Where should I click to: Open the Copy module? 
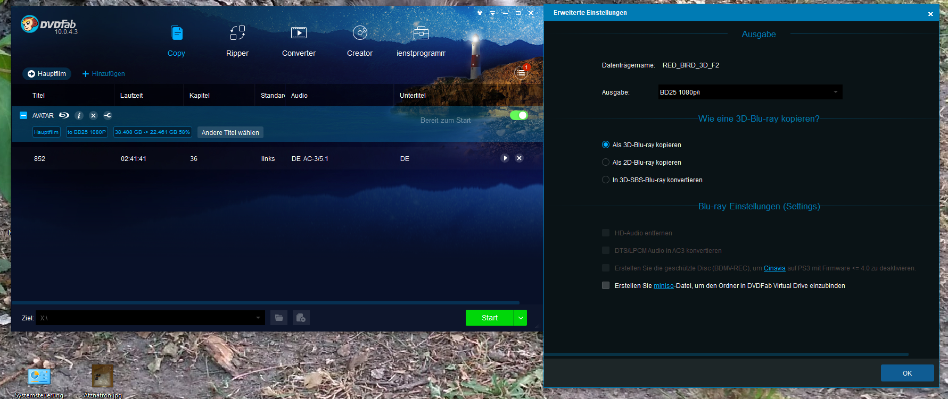click(176, 41)
